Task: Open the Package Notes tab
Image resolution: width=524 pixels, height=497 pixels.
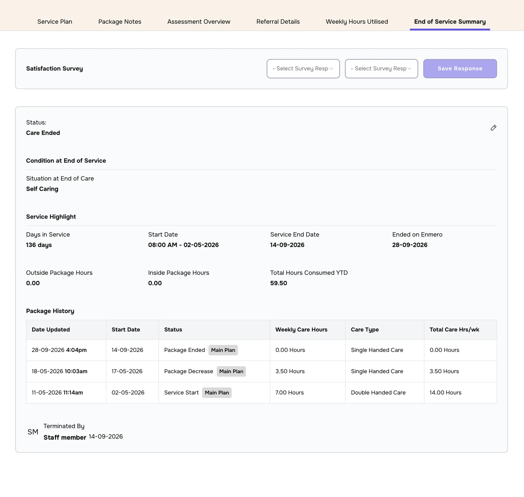Action: [120, 22]
